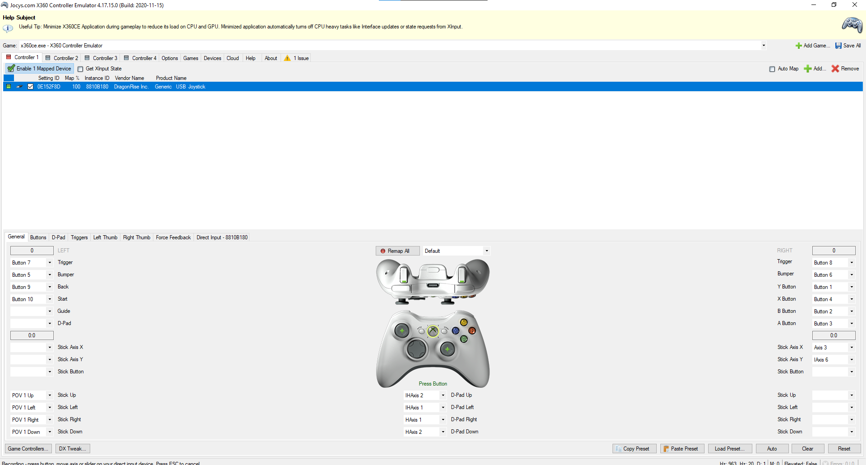Click the left thumbstick on controller image
This screenshot has height=465, width=866.
tap(401, 331)
